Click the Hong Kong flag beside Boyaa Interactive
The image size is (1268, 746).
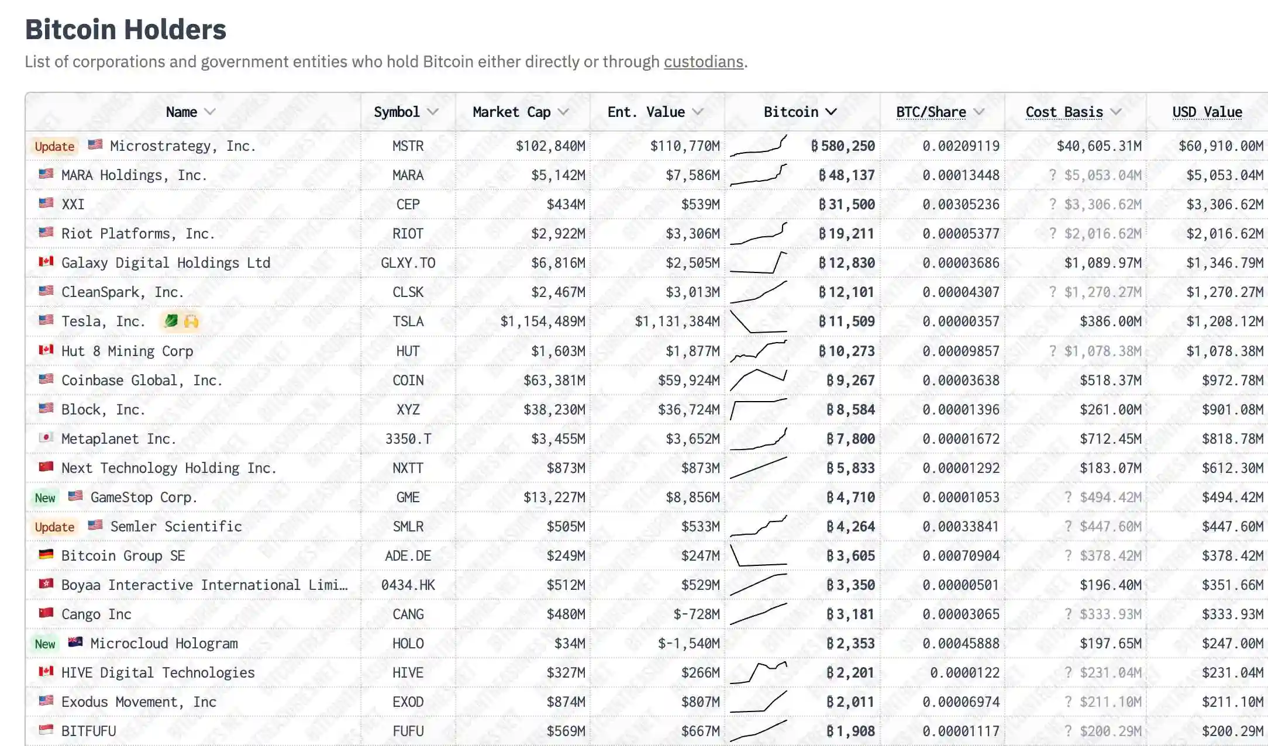click(46, 583)
